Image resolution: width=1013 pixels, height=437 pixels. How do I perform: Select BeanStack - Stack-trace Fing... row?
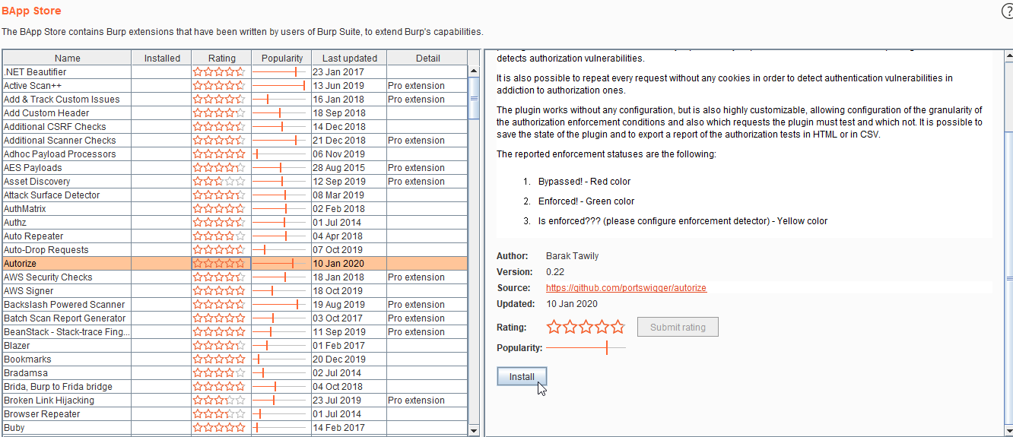click(234, 331)
